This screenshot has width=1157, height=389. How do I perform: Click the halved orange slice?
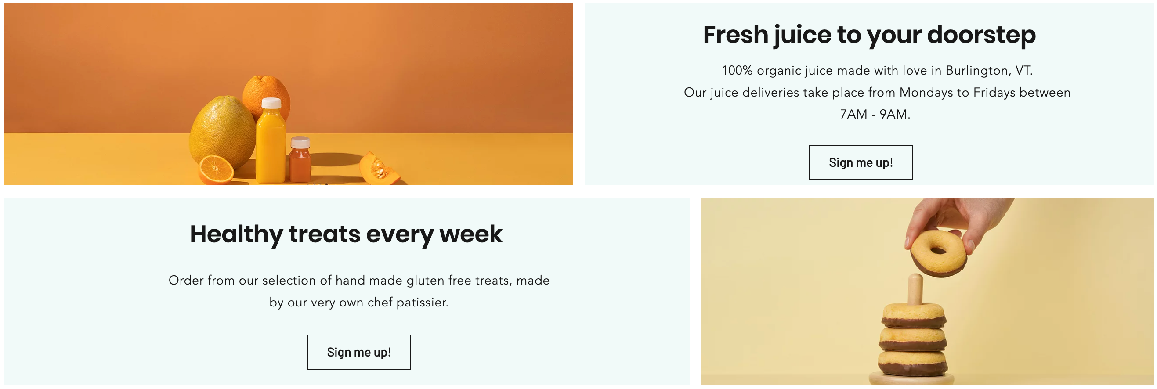[216, 169]
